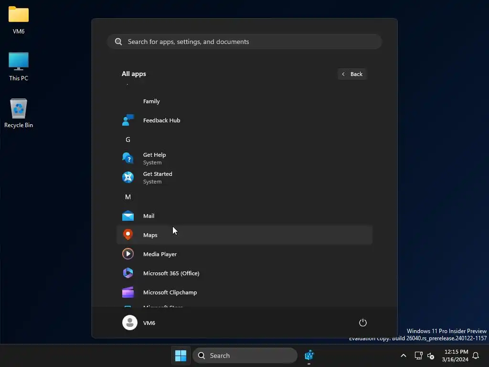Click the Media Player label
Image resolution: width=489 pixels, height=367 pixels.
pos(160,254)
